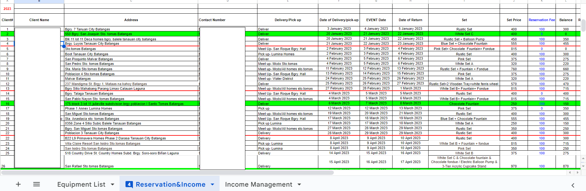Image resolution: width=586 pixels, height=191 pixels.
Task: Select delivery date 3 January 2023
Action: point(339,29)
